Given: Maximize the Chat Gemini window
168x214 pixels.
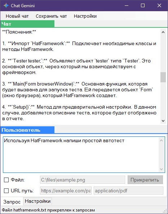Looking at the screenshot, I should [143, 5].
